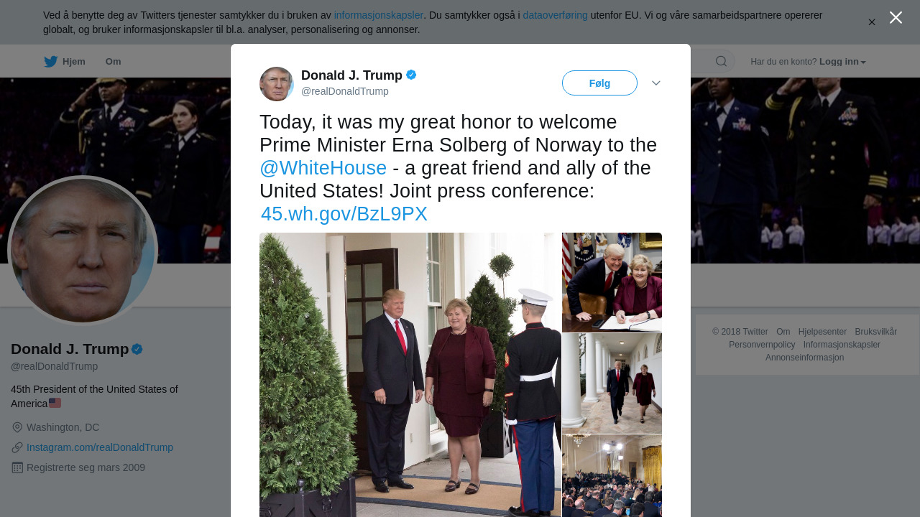Select Hjem in the top navigation
This screenshot has height=517, width=920.
click(x=65, y=62)
